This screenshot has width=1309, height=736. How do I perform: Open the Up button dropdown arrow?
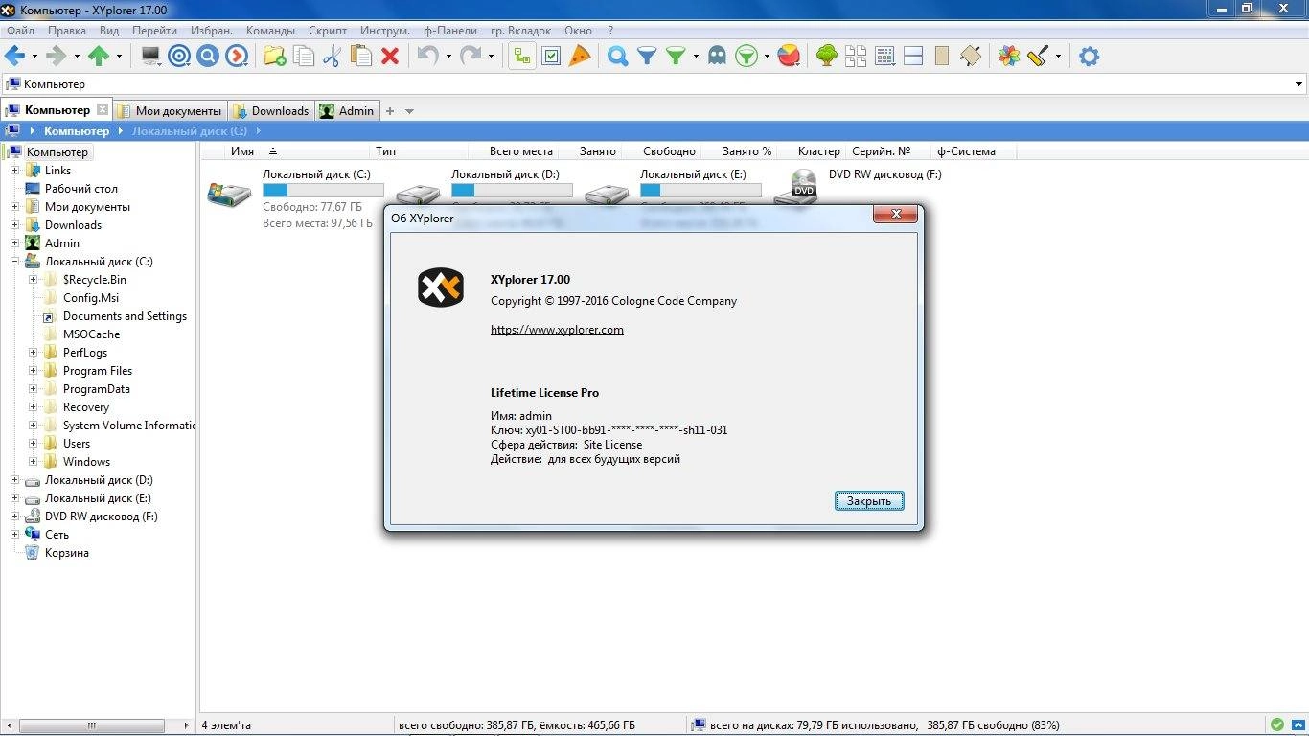pyautogui.click(x=119, y=57)
